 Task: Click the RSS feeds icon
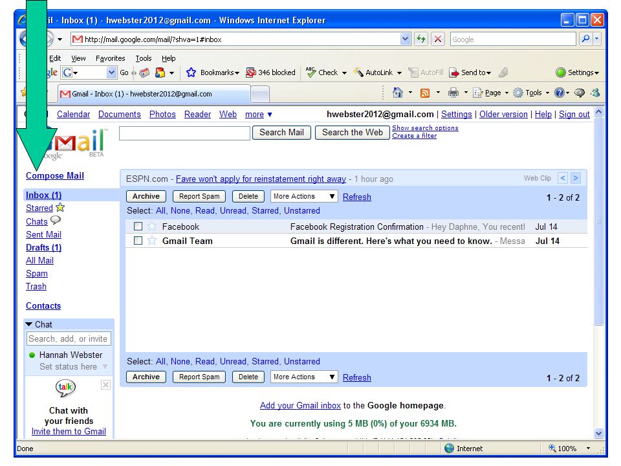pyautogui.click(x=424, y=93)
